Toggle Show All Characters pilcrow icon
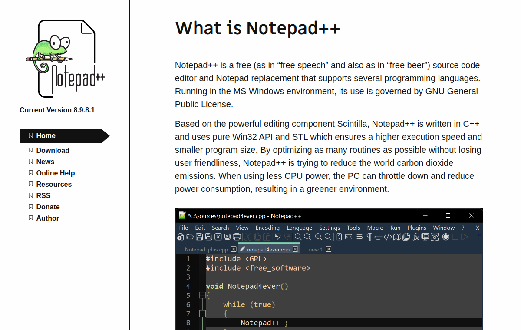This screenshot has width=521, height=330. 369,237
